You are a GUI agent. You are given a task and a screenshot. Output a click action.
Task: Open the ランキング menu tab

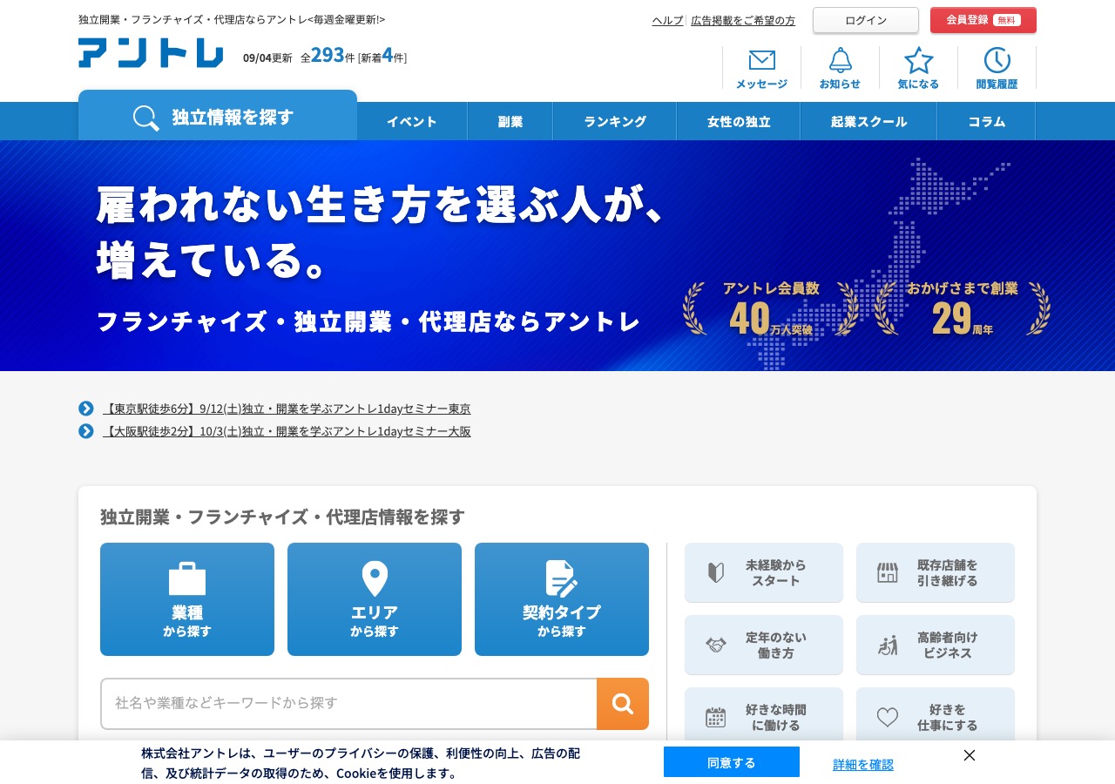(x=615, y=121)
